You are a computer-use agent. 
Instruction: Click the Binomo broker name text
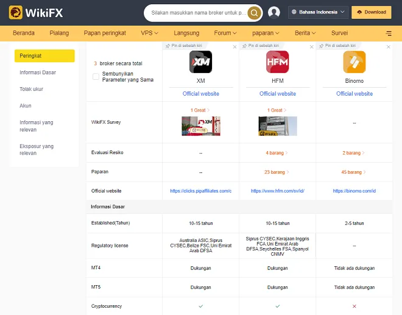(354, 81)
